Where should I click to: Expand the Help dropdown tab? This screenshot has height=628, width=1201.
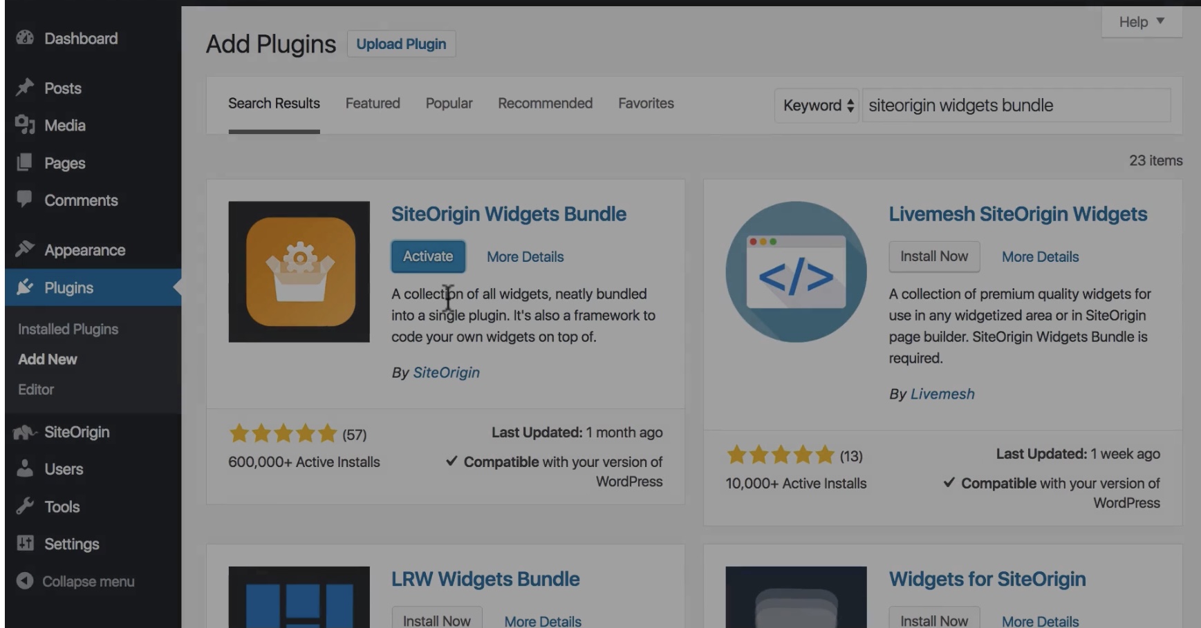tap(1142, 22)
